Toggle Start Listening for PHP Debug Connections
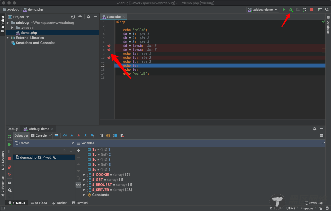Image resolution: width=331 pixels, height=211 pixels. click(304, 10)
